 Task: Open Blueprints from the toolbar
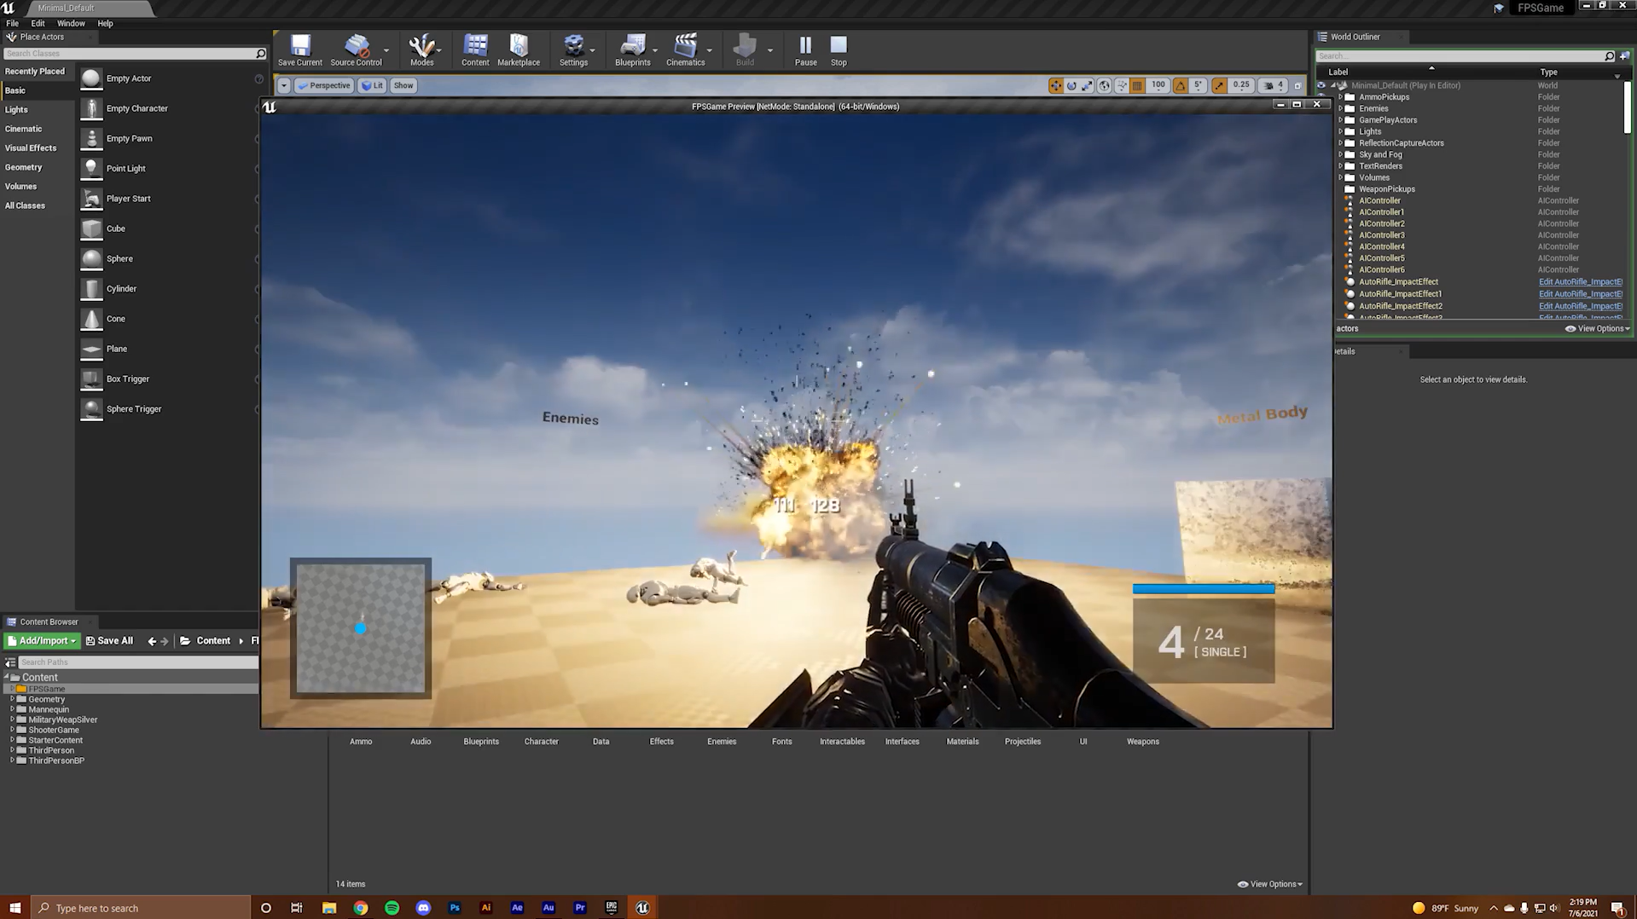[x=632, y=50]
